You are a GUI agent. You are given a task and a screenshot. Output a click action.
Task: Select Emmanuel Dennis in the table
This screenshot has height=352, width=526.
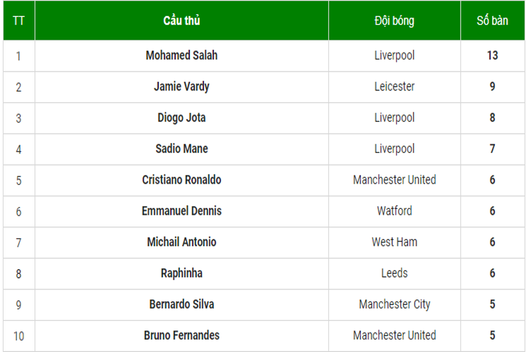[x=182, y=211]
